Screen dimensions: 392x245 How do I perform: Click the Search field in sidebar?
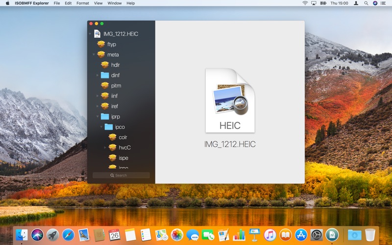tap(121, 175)
